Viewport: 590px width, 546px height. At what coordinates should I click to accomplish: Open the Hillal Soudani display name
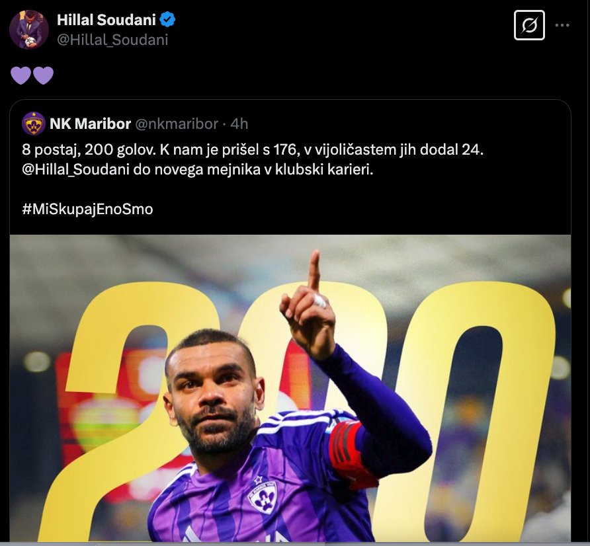tap(106, 20)
